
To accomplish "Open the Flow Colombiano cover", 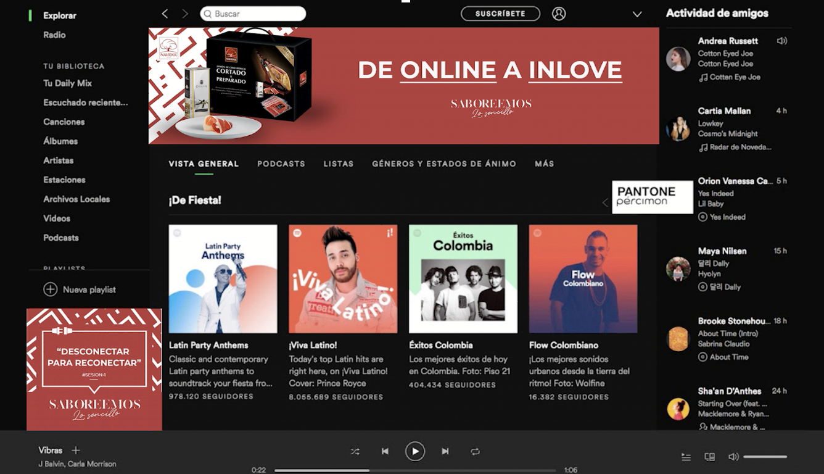I will tap(583, 279).
